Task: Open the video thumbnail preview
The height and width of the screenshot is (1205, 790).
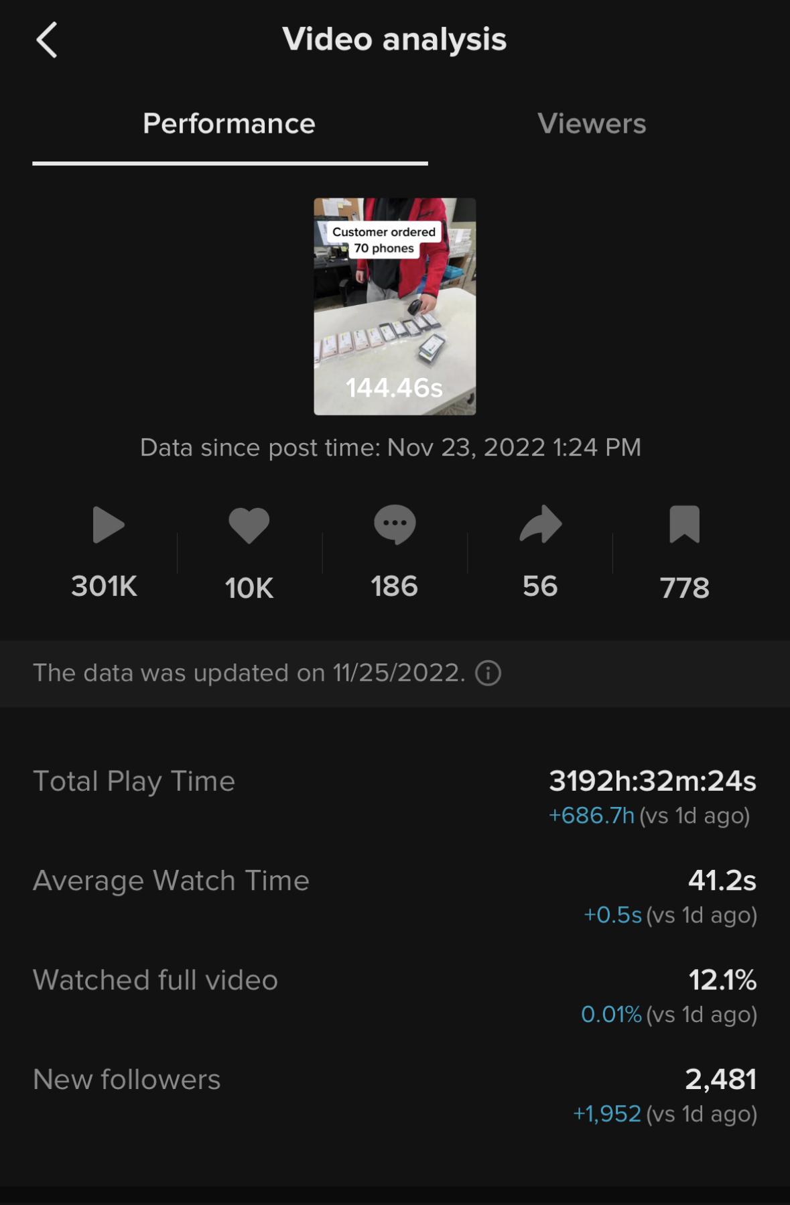Action: click(x=395, y=306)
